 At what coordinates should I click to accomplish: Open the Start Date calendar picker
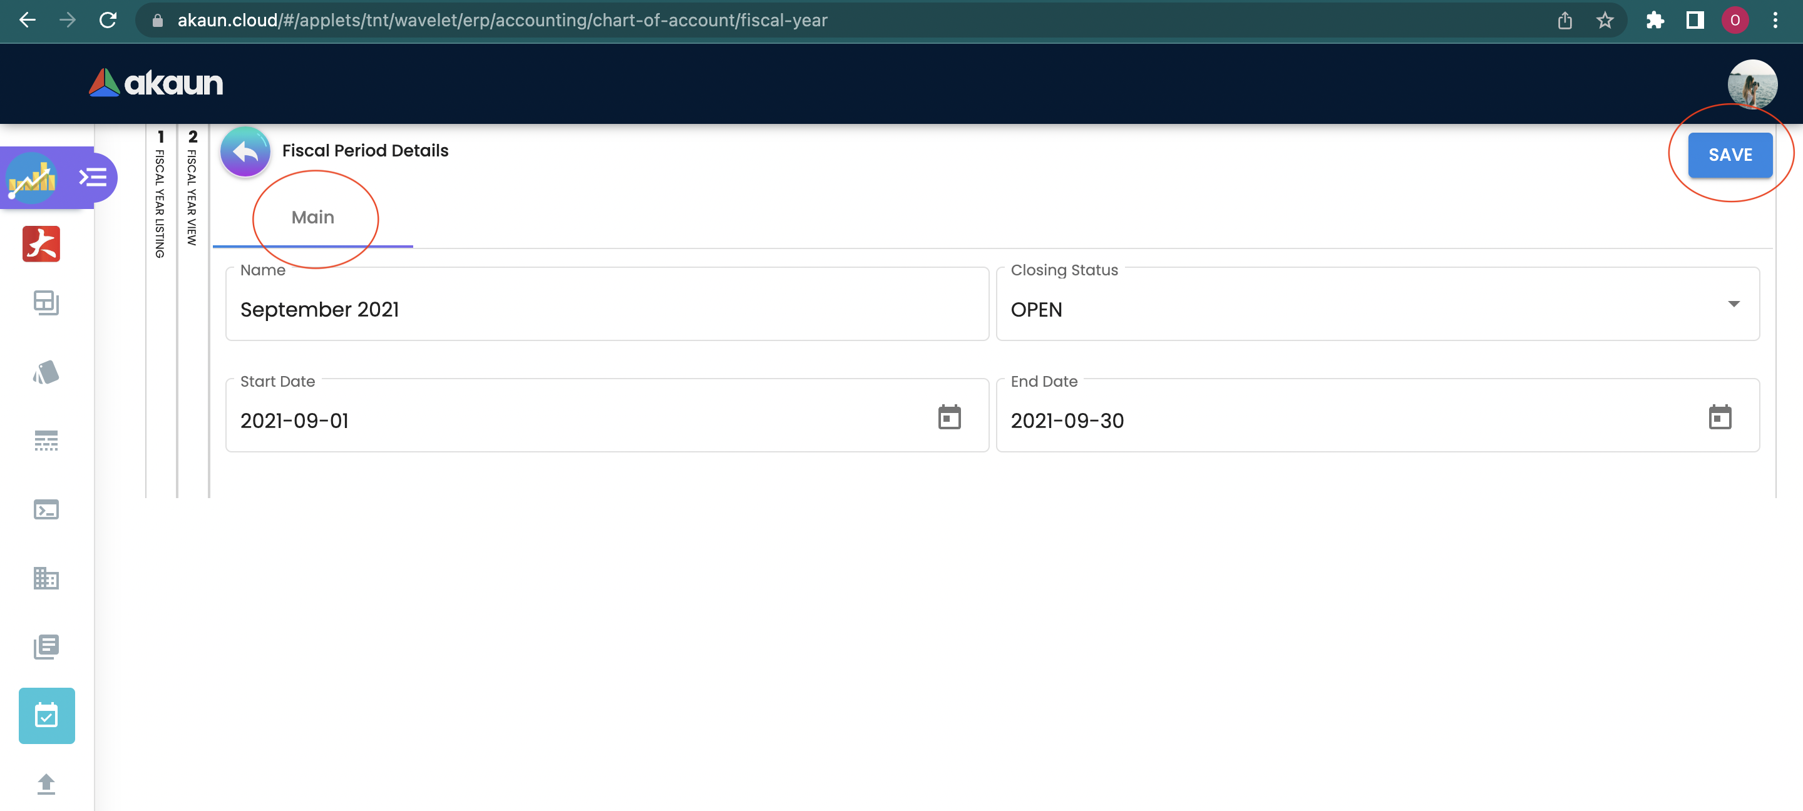[949, 418]
